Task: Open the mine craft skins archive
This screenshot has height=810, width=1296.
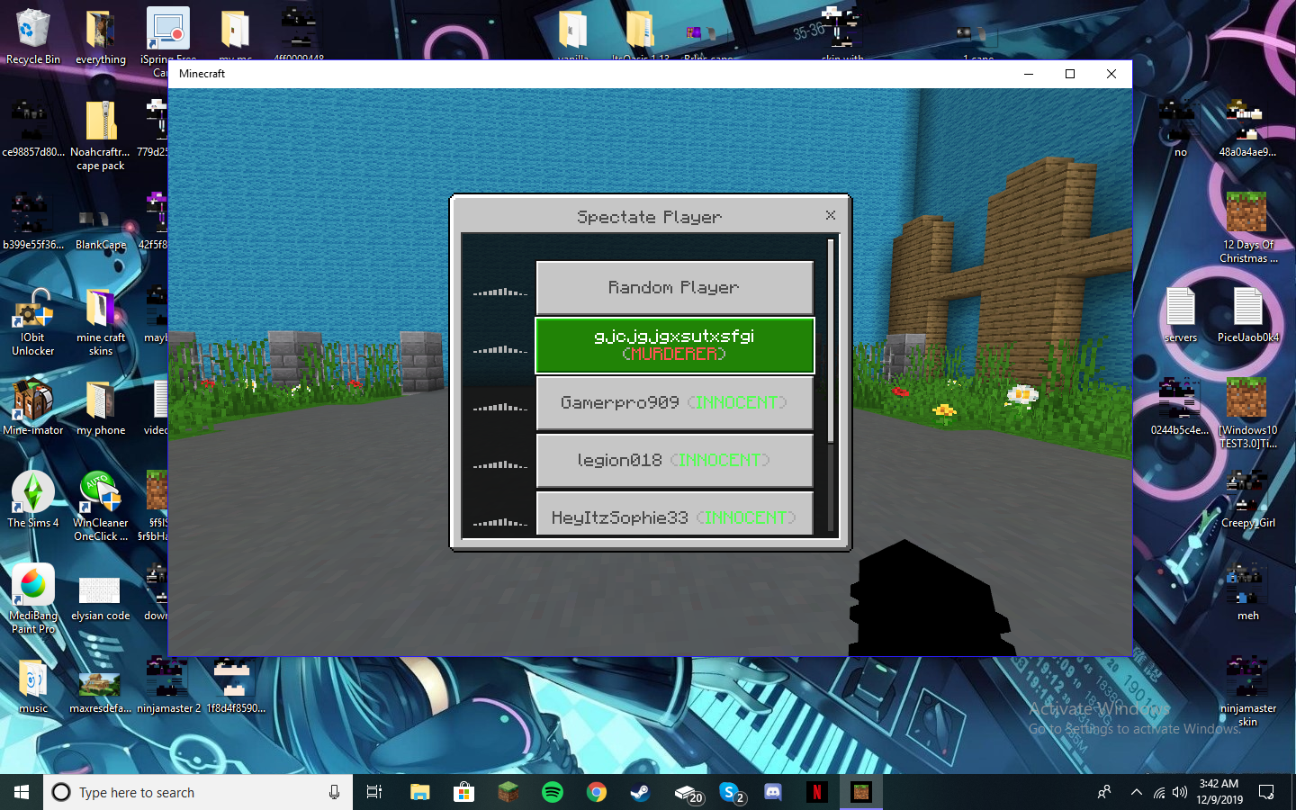Action: tap(100, 321)
